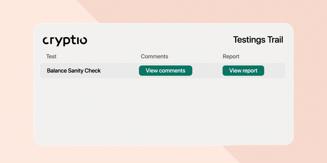Sort by the Report heading
Screen dimensions: 327x163
pos(231,57)
